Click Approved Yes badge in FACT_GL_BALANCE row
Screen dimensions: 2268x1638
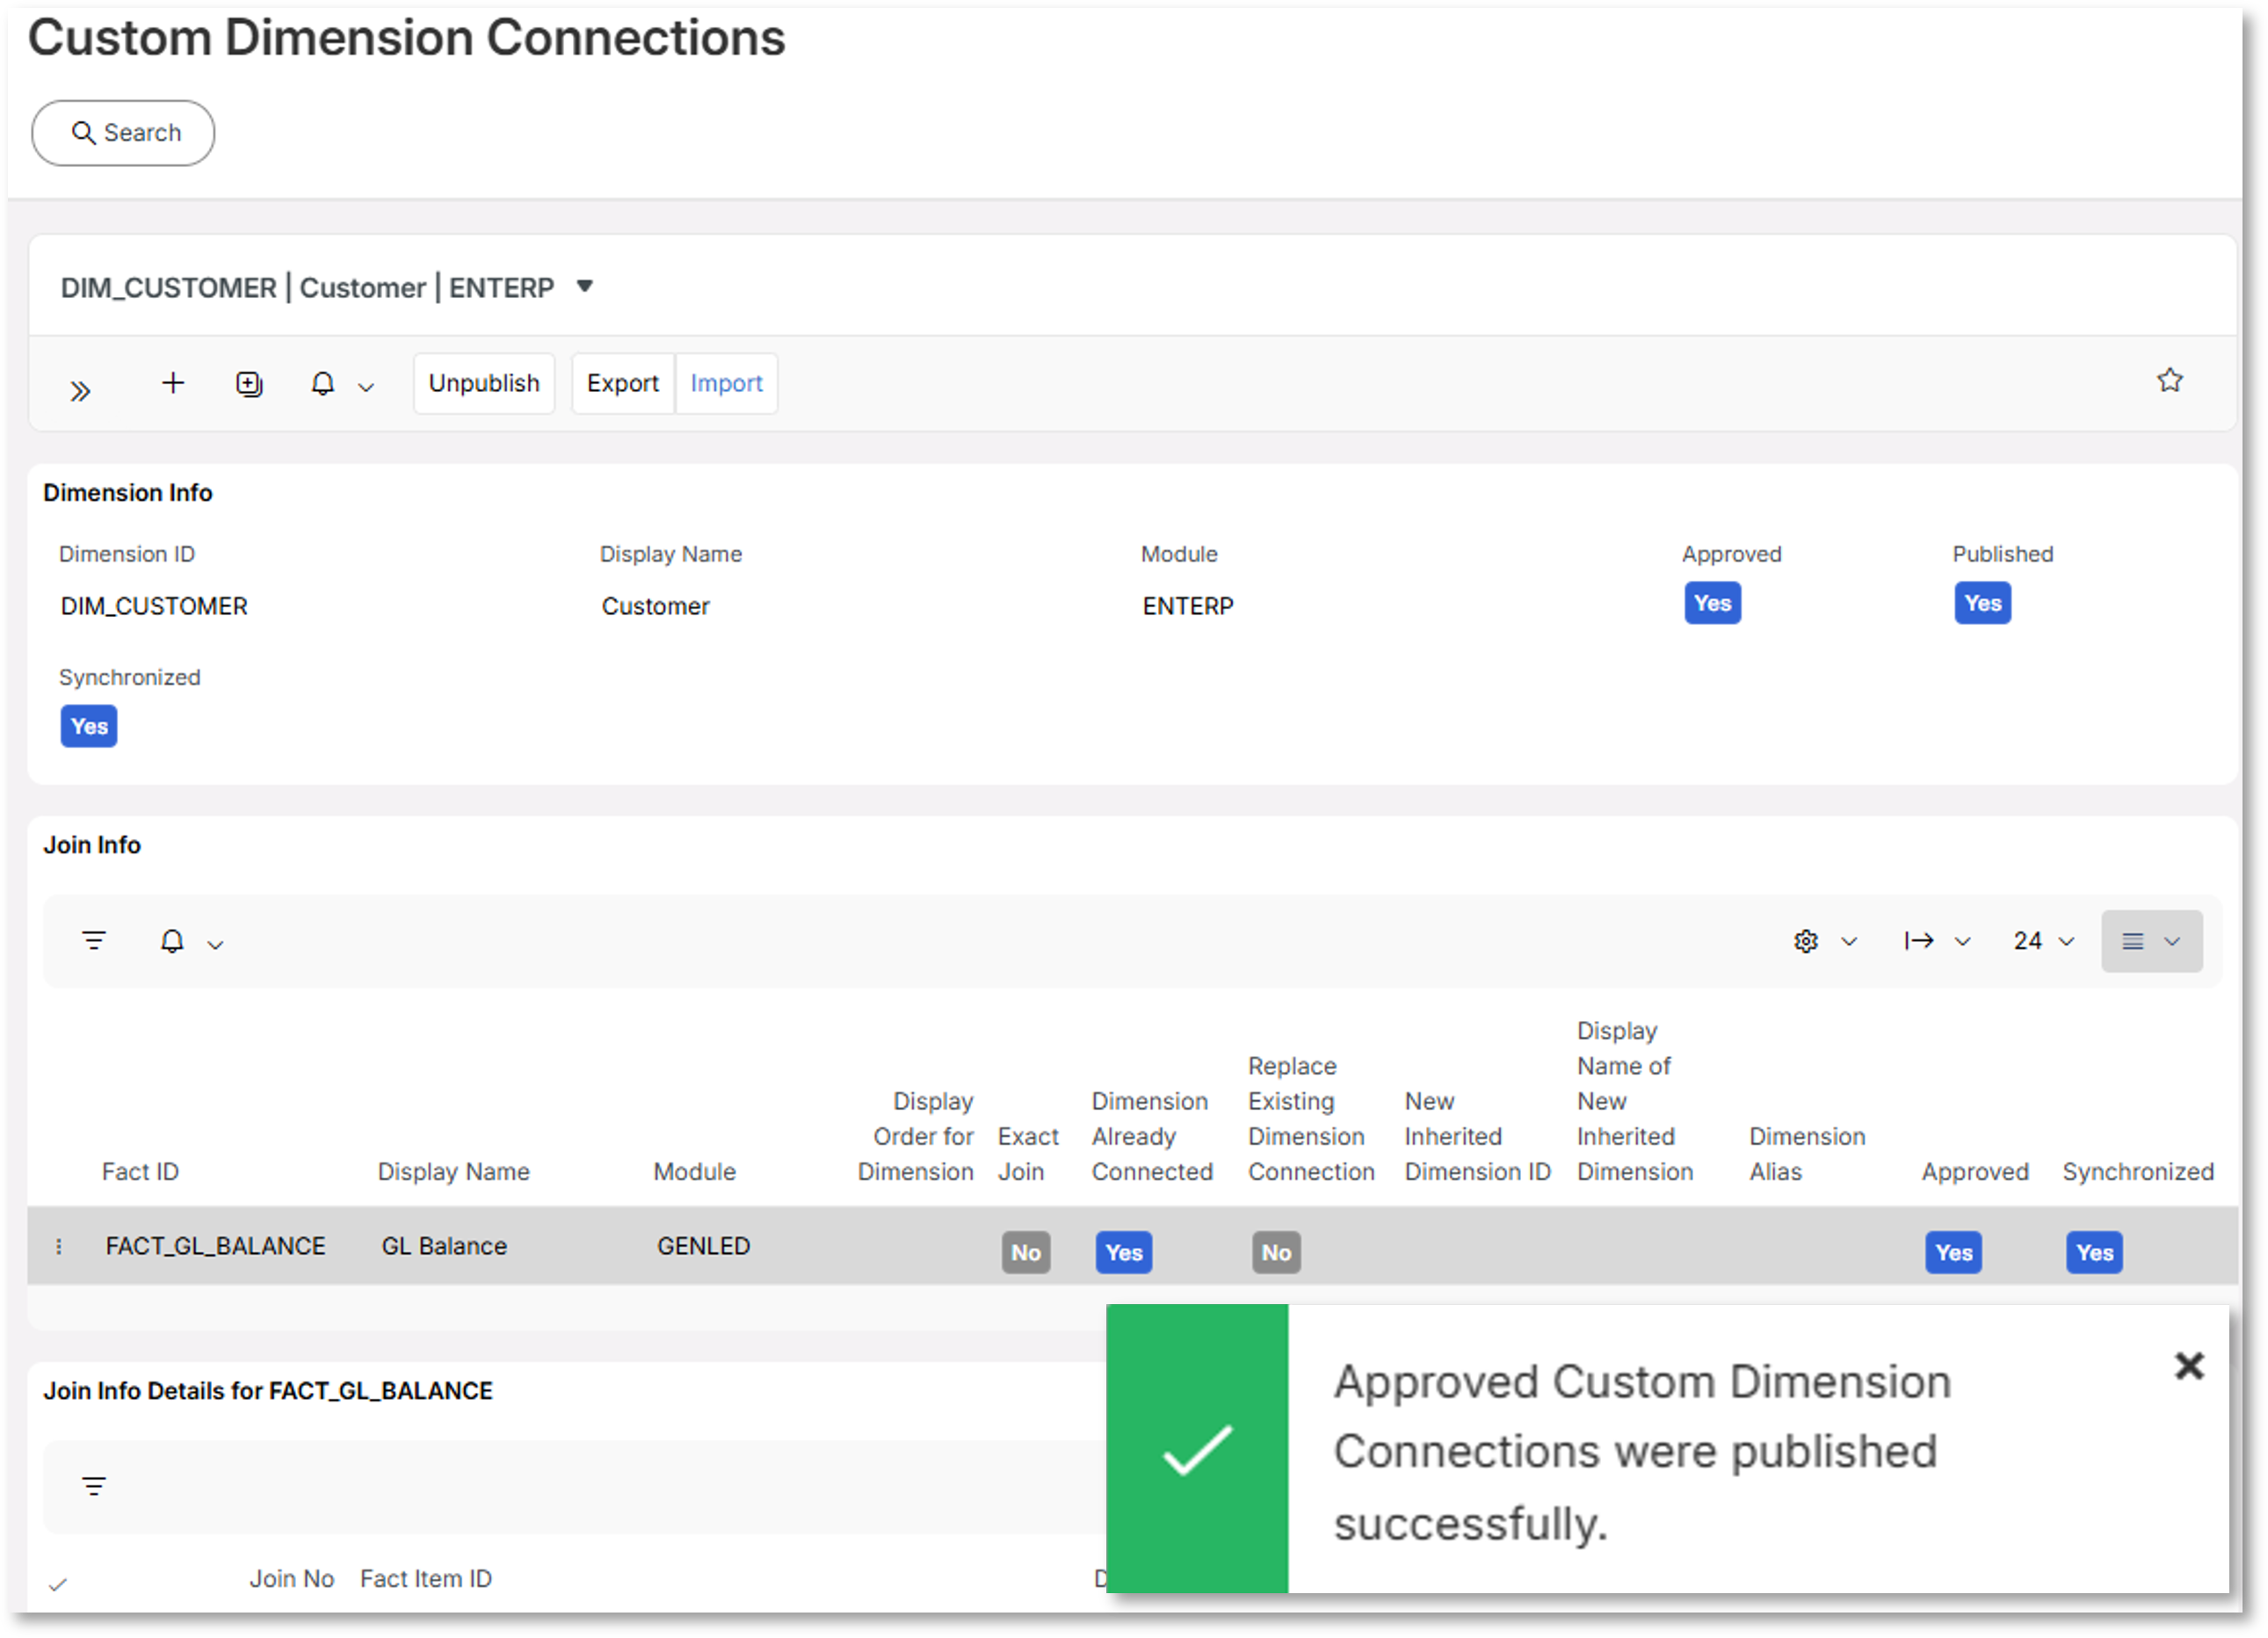point(1953,1252)
